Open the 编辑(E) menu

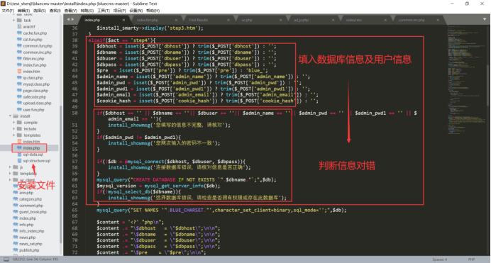tap(23, 11)
